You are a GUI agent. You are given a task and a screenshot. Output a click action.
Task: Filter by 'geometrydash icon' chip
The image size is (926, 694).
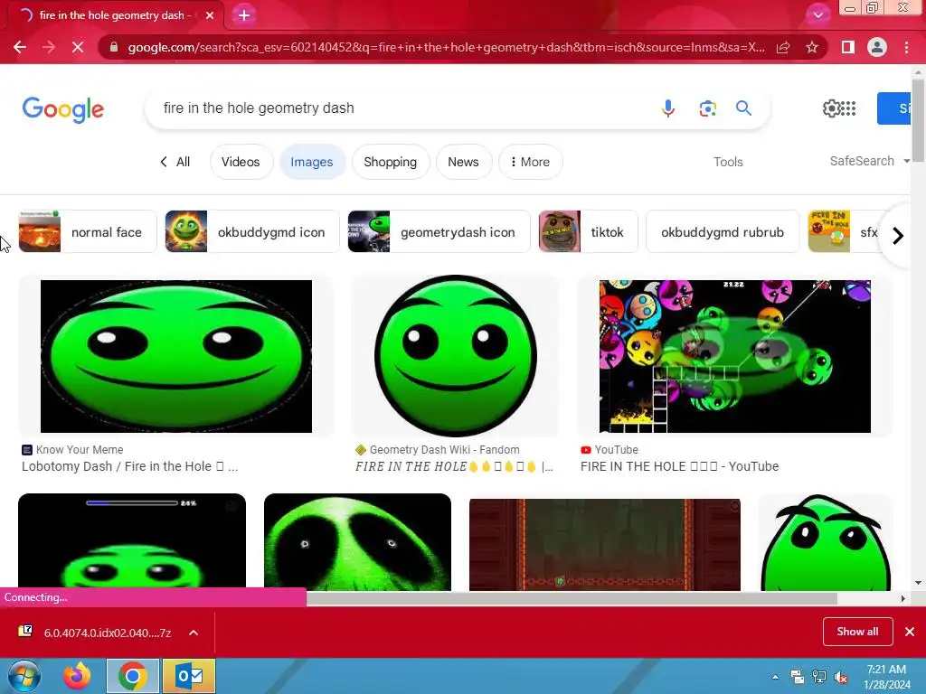click(439, 231)
